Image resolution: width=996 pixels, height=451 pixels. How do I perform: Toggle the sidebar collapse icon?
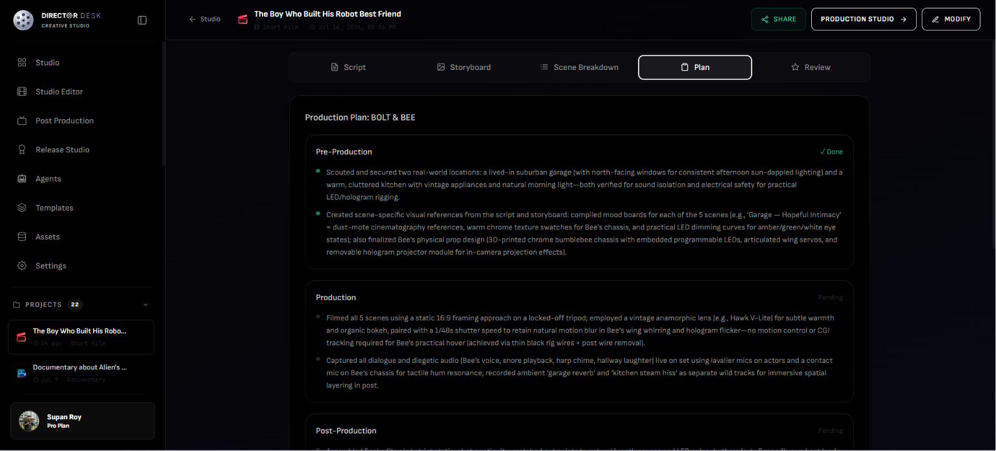[142, 20]
